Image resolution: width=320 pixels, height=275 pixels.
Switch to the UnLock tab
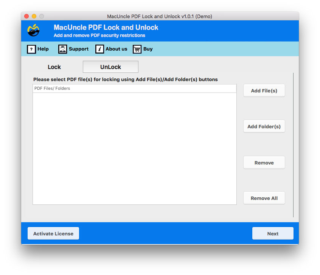click(110, 67)
